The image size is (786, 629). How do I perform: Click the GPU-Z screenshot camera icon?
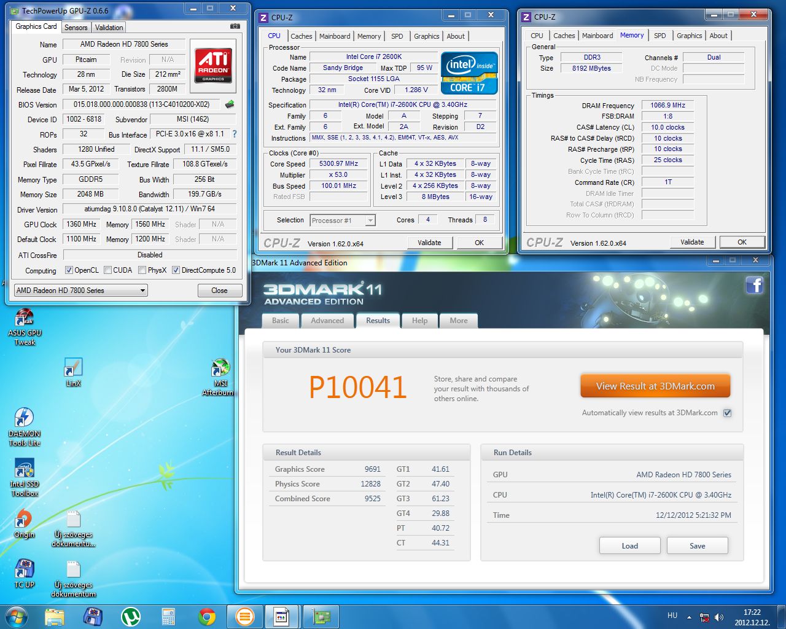(x=235, y=26)
